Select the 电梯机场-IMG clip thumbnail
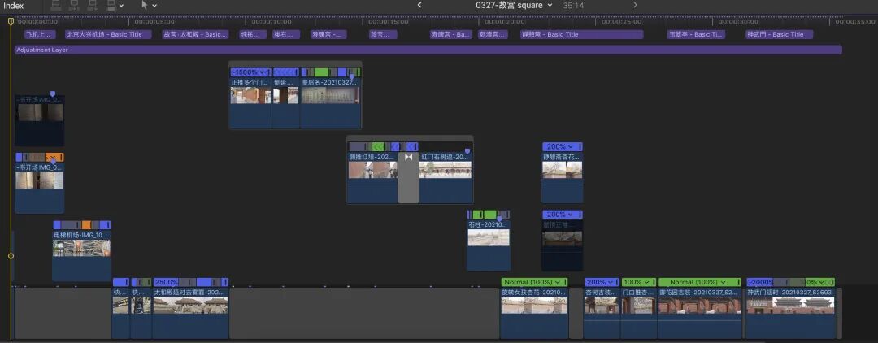The width and height of the screenshot is (878, 343). tap(82, 248)
